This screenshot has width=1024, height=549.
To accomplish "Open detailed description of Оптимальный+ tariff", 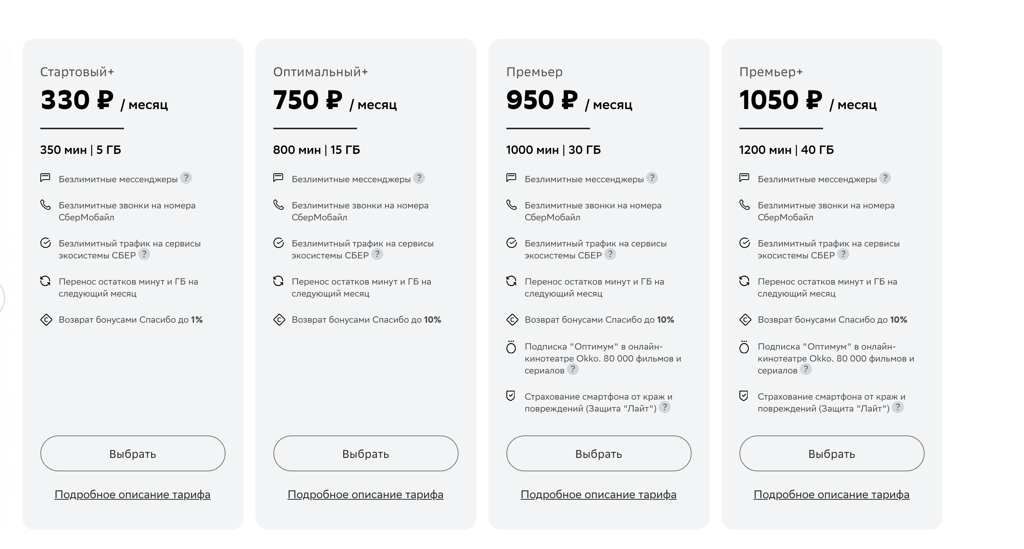I will click(x=366, y=494).
